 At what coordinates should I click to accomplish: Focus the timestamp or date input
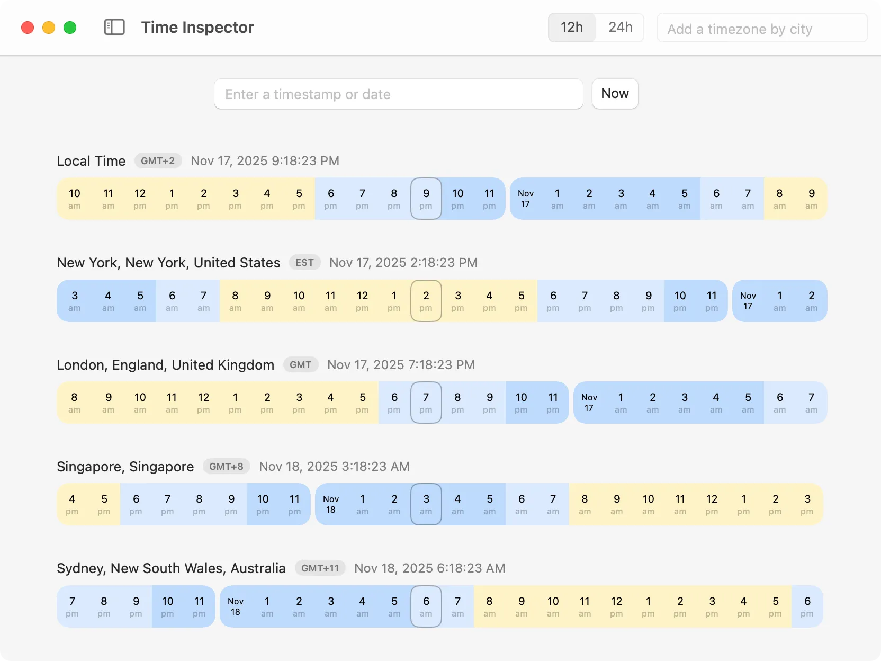click(398, 94)
